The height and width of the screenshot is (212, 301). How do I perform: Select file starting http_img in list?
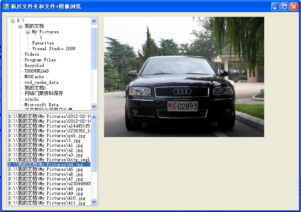point(49,160)
